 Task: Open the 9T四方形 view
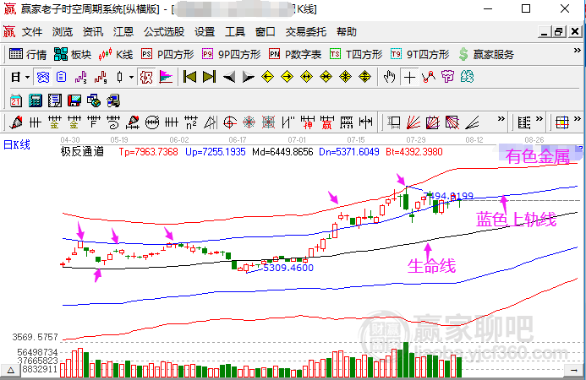click(419, 55)
